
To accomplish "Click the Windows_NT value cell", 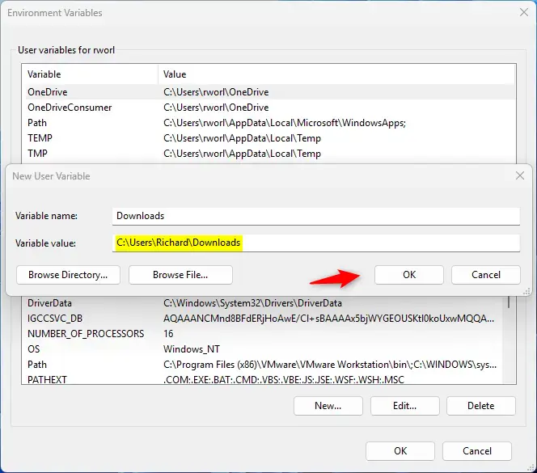I will [x=192, y=349].
